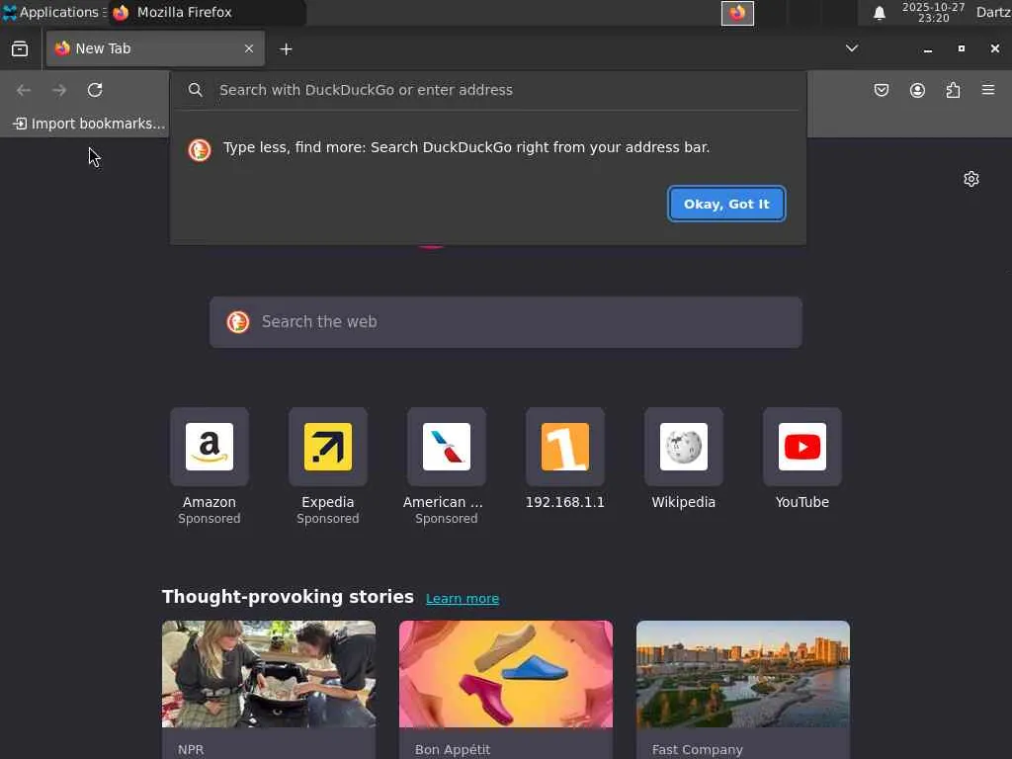Click the date and time clock

coord(933,12)
